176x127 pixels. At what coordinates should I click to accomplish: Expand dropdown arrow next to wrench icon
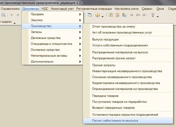[158, 17]
